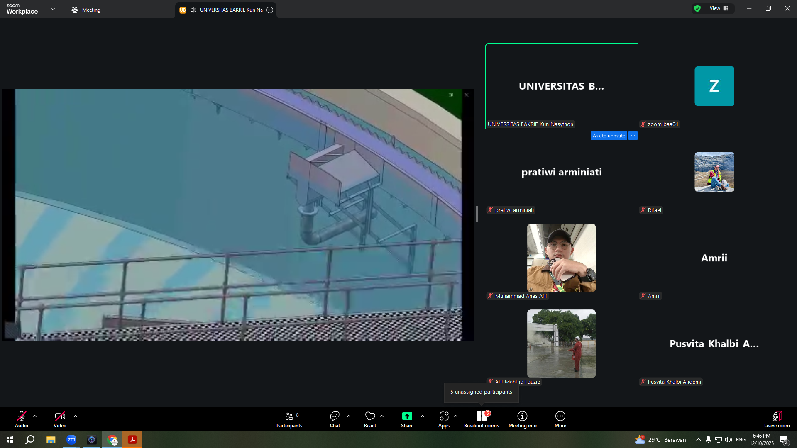This screenshot has width=797, height=448.
Task: Open the weather widget 29°C Berawan
Action: [x=660, y=440]
